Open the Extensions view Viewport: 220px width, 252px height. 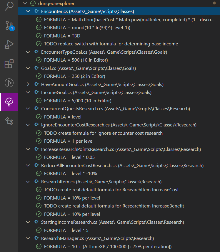(x=9, y=64)
